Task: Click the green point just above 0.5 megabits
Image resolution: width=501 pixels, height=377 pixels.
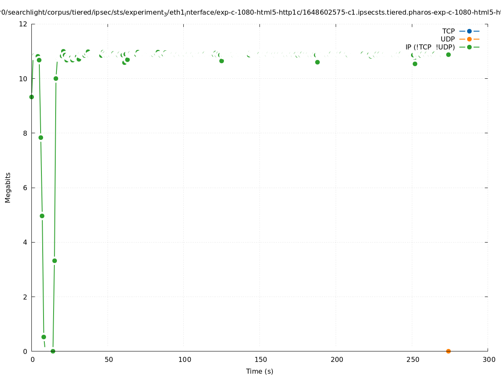Action: tap(44, 337)
